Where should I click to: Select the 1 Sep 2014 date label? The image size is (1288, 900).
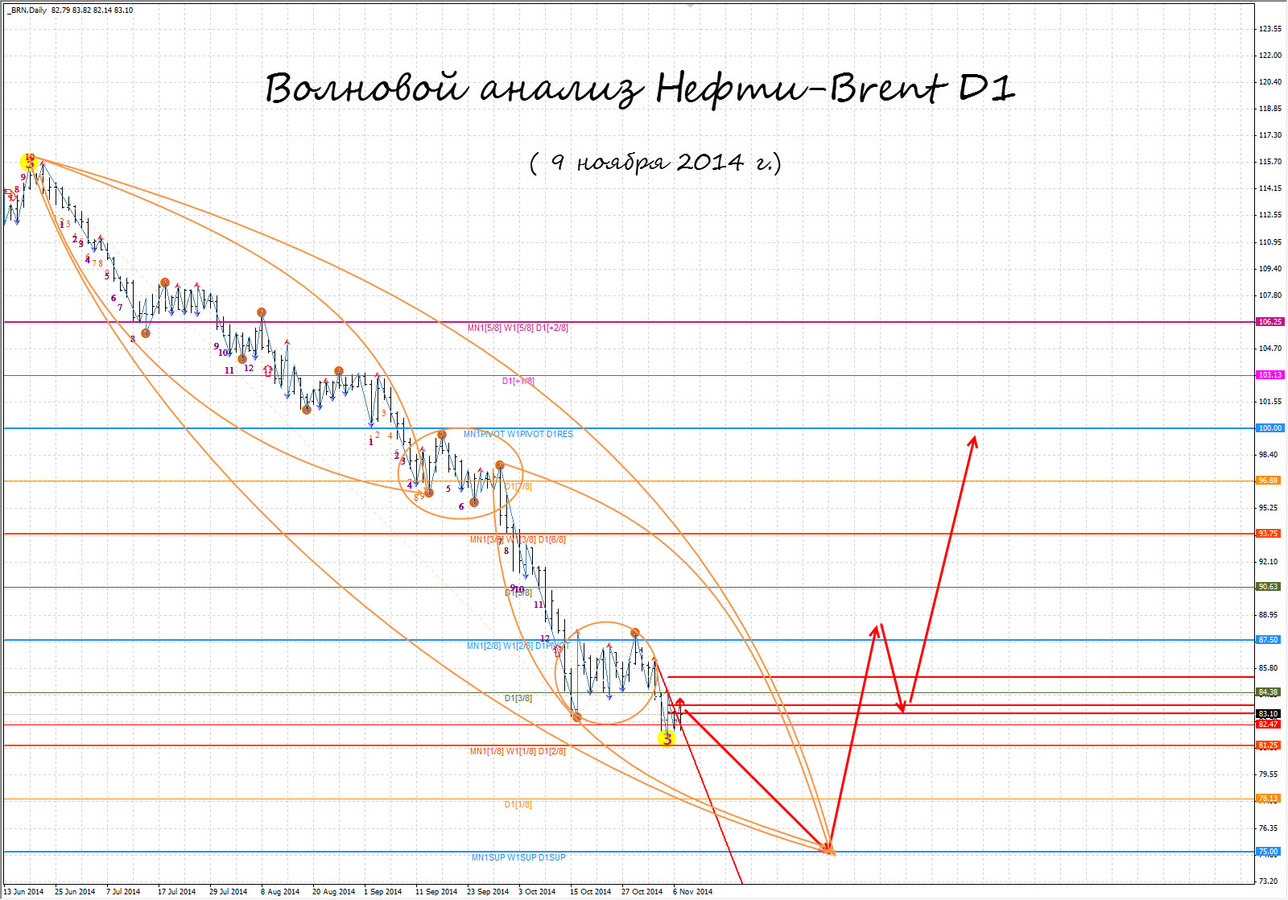(382, 892)
